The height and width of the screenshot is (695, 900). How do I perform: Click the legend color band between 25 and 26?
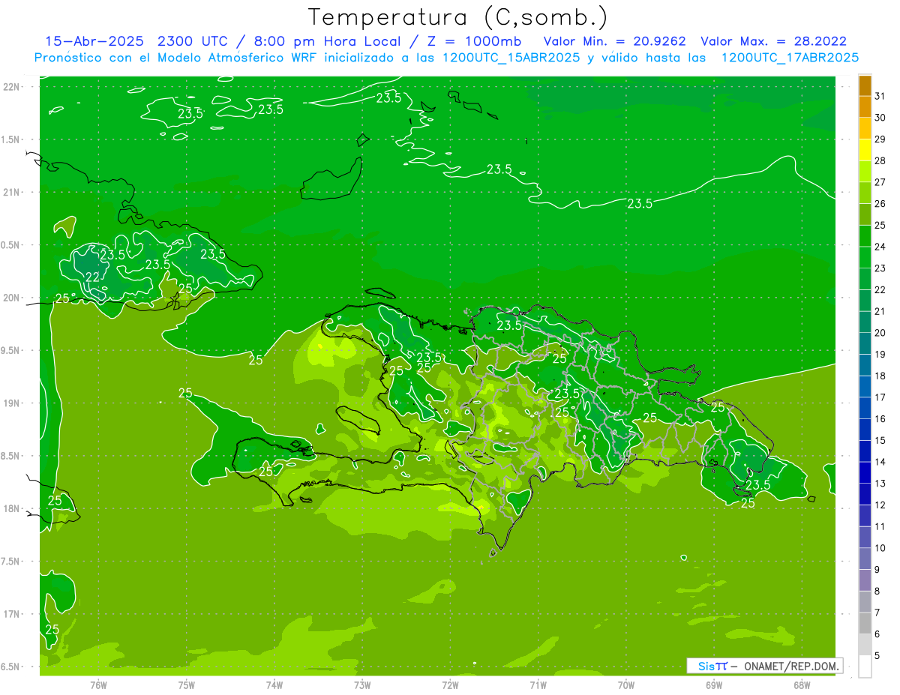coord(865,214)
